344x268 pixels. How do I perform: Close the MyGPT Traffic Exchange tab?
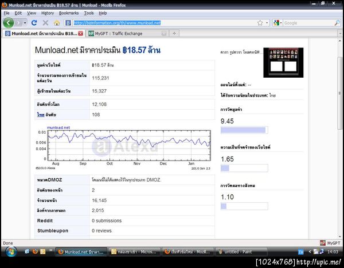click(x=163, y=34)
